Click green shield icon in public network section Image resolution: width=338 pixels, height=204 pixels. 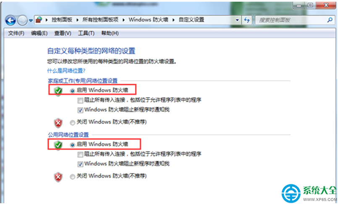pos(58,145)
